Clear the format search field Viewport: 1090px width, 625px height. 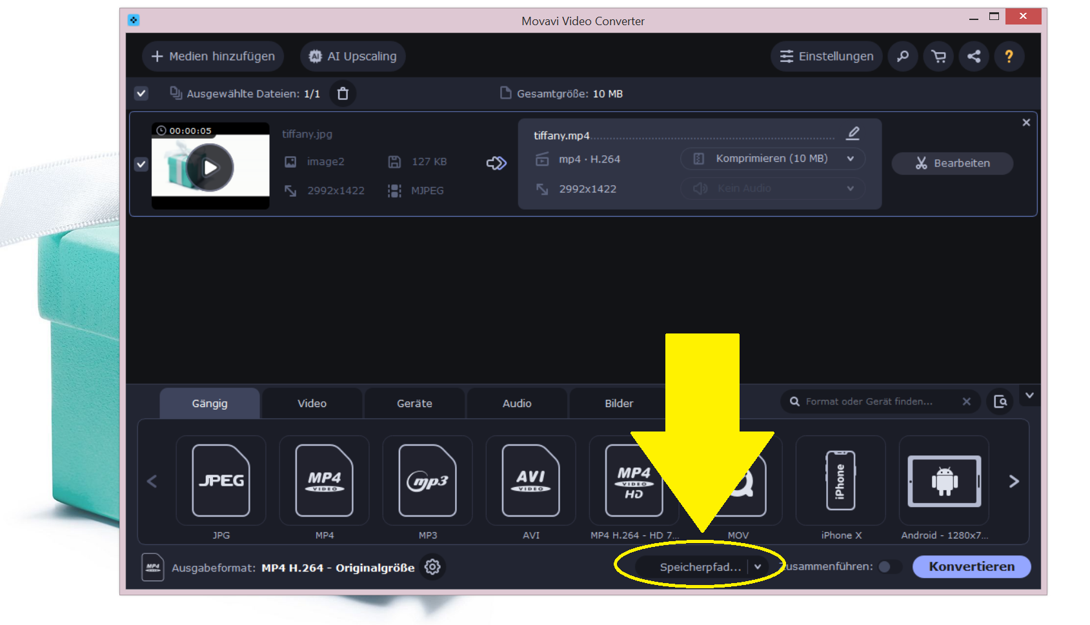pyautogui.click(x=967, y=401)
